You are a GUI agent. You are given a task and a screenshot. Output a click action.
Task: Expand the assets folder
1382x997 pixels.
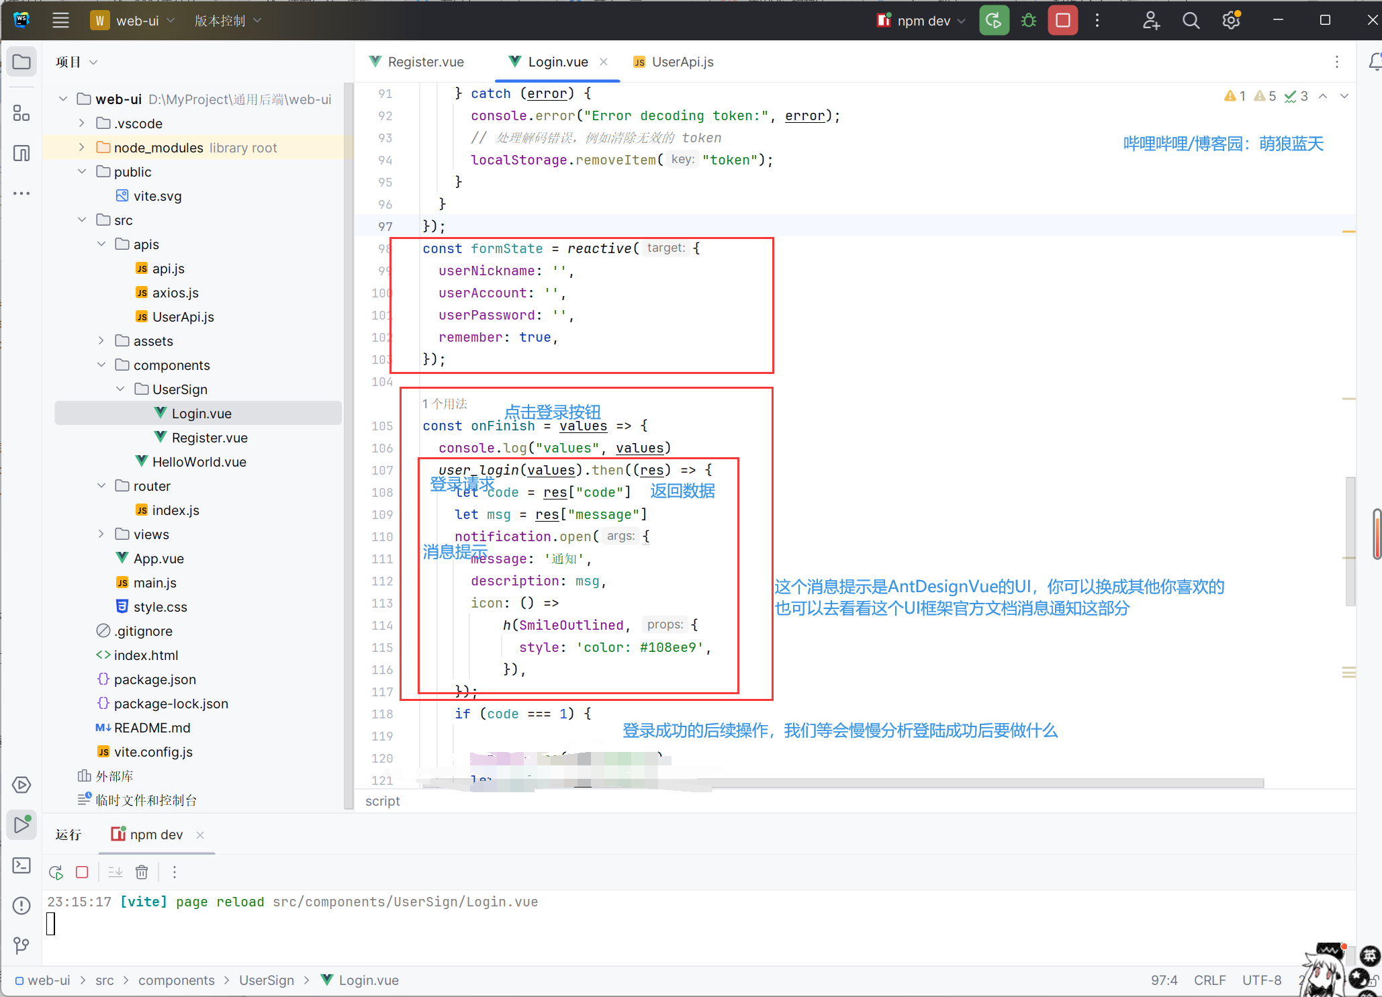click(x=101, y=340)
